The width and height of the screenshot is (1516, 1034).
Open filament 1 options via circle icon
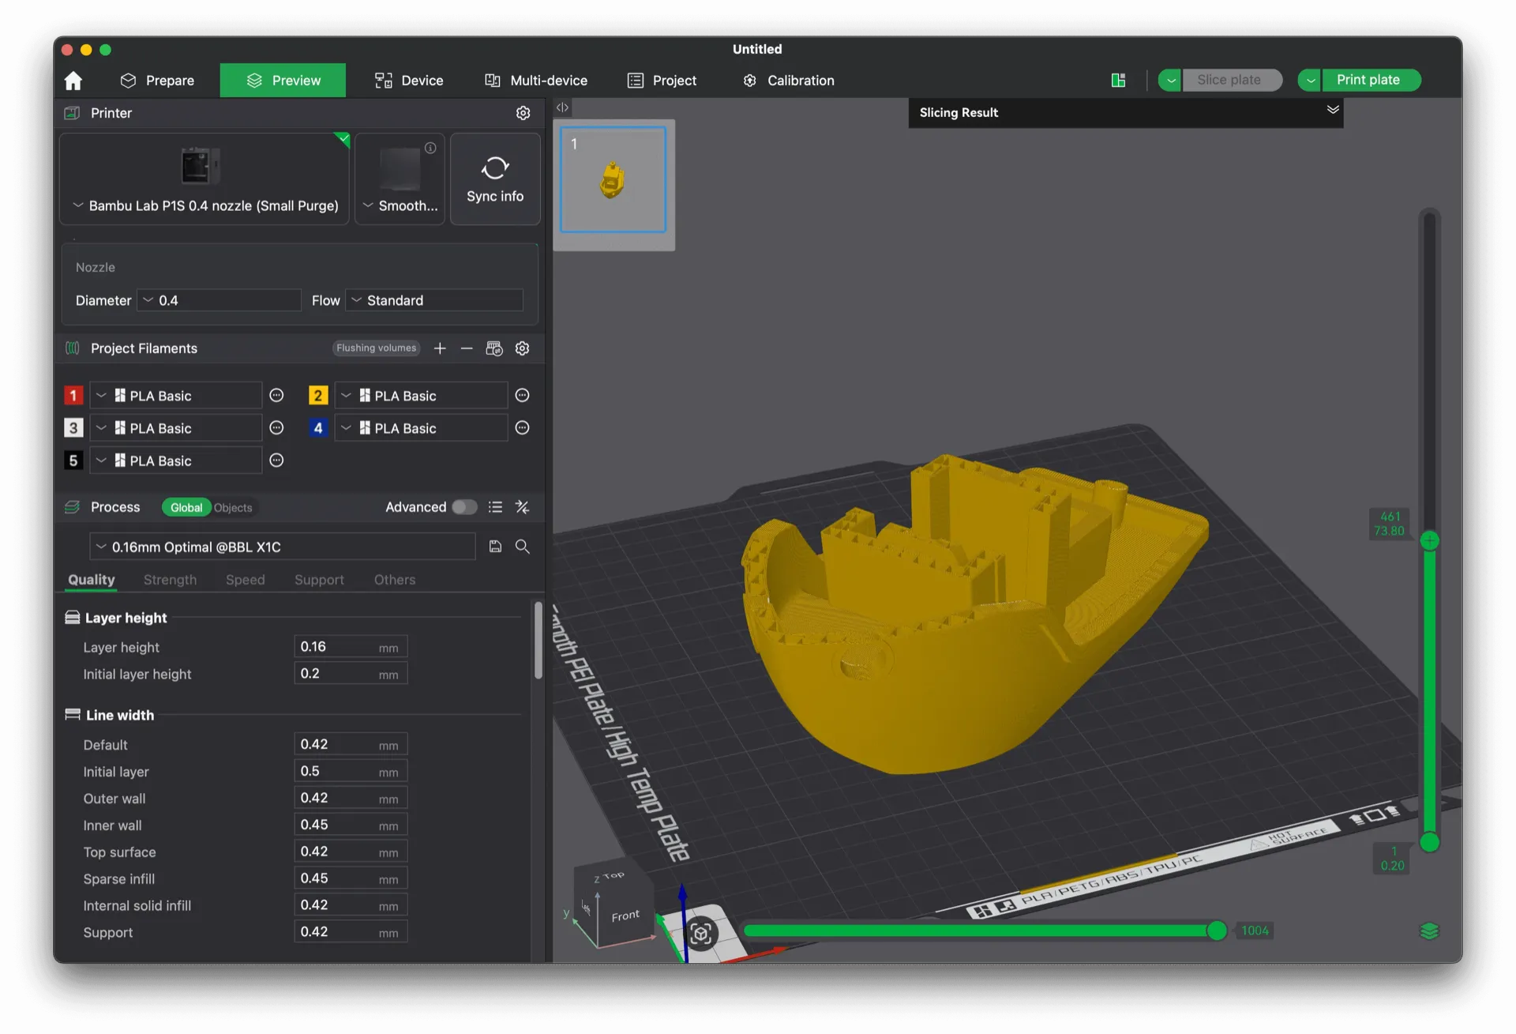(276, 395)
